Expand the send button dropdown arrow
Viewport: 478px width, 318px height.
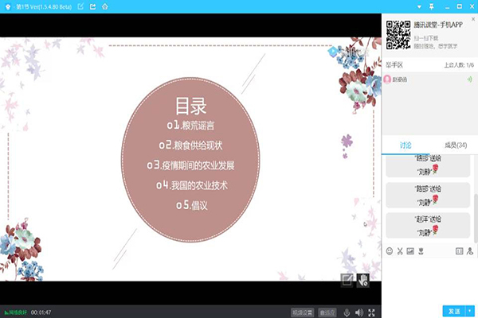pyautogui.click(x=470, y=311)
